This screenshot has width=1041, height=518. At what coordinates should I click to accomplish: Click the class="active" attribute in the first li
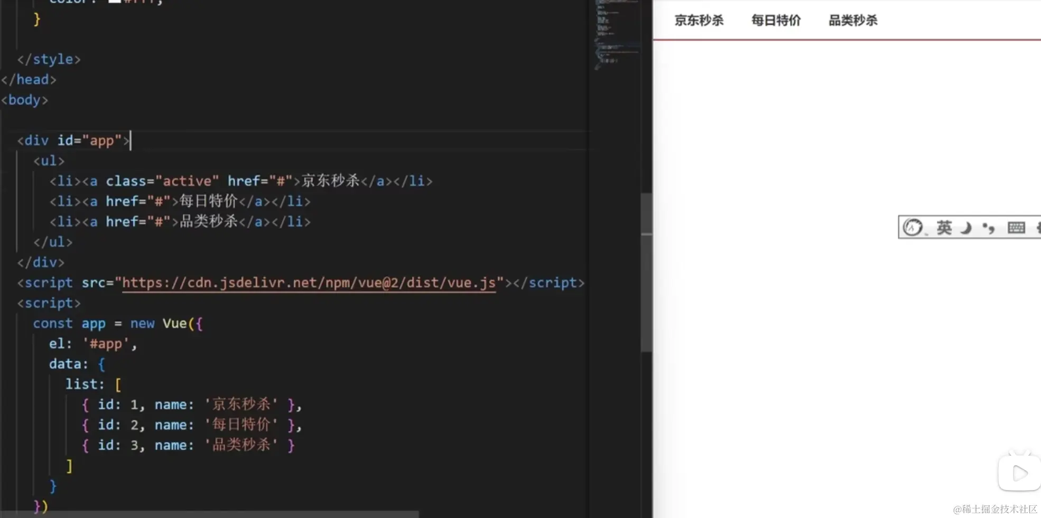coord(162,181)
